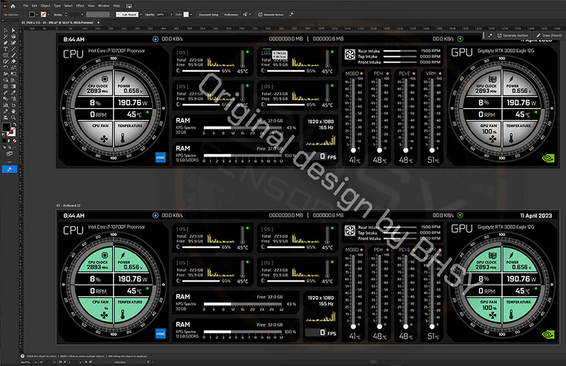Expand the Opacity arrow

(172, 15)
